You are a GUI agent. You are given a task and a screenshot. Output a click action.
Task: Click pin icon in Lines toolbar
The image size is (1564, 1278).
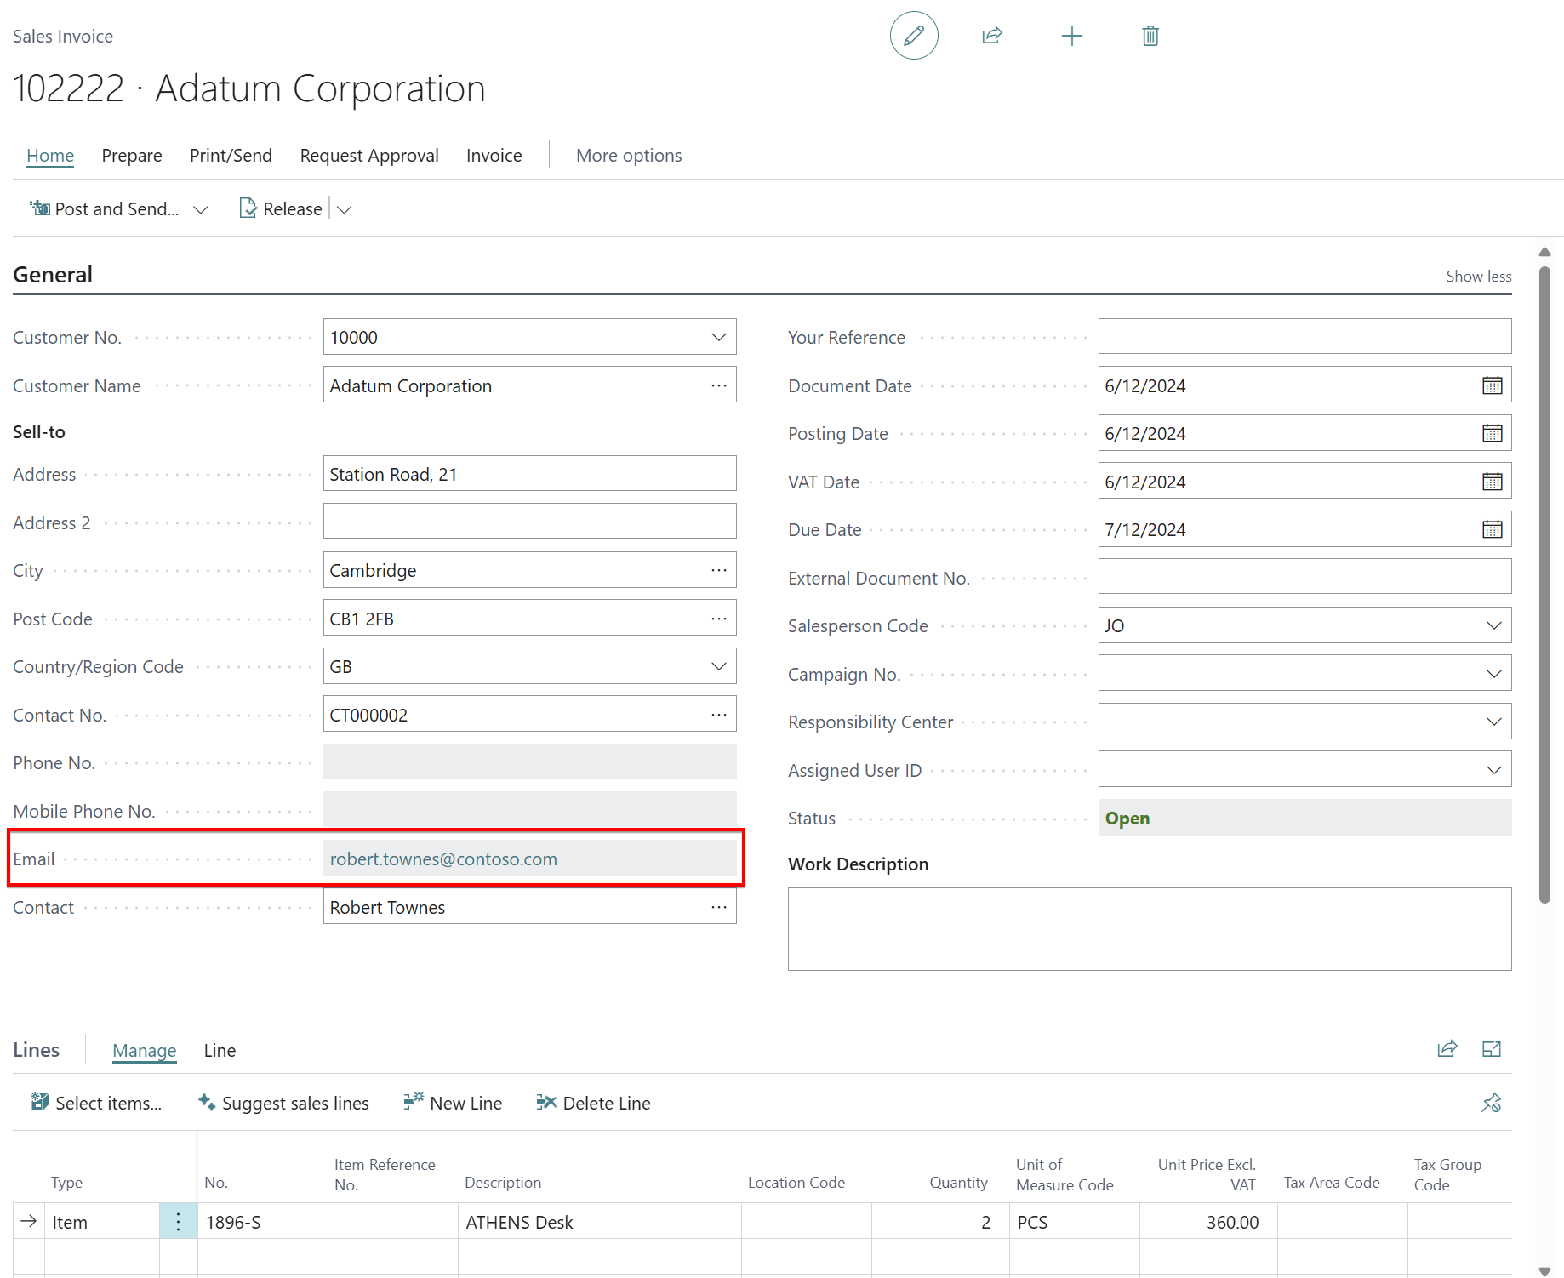click(x=1492, y=1103)
